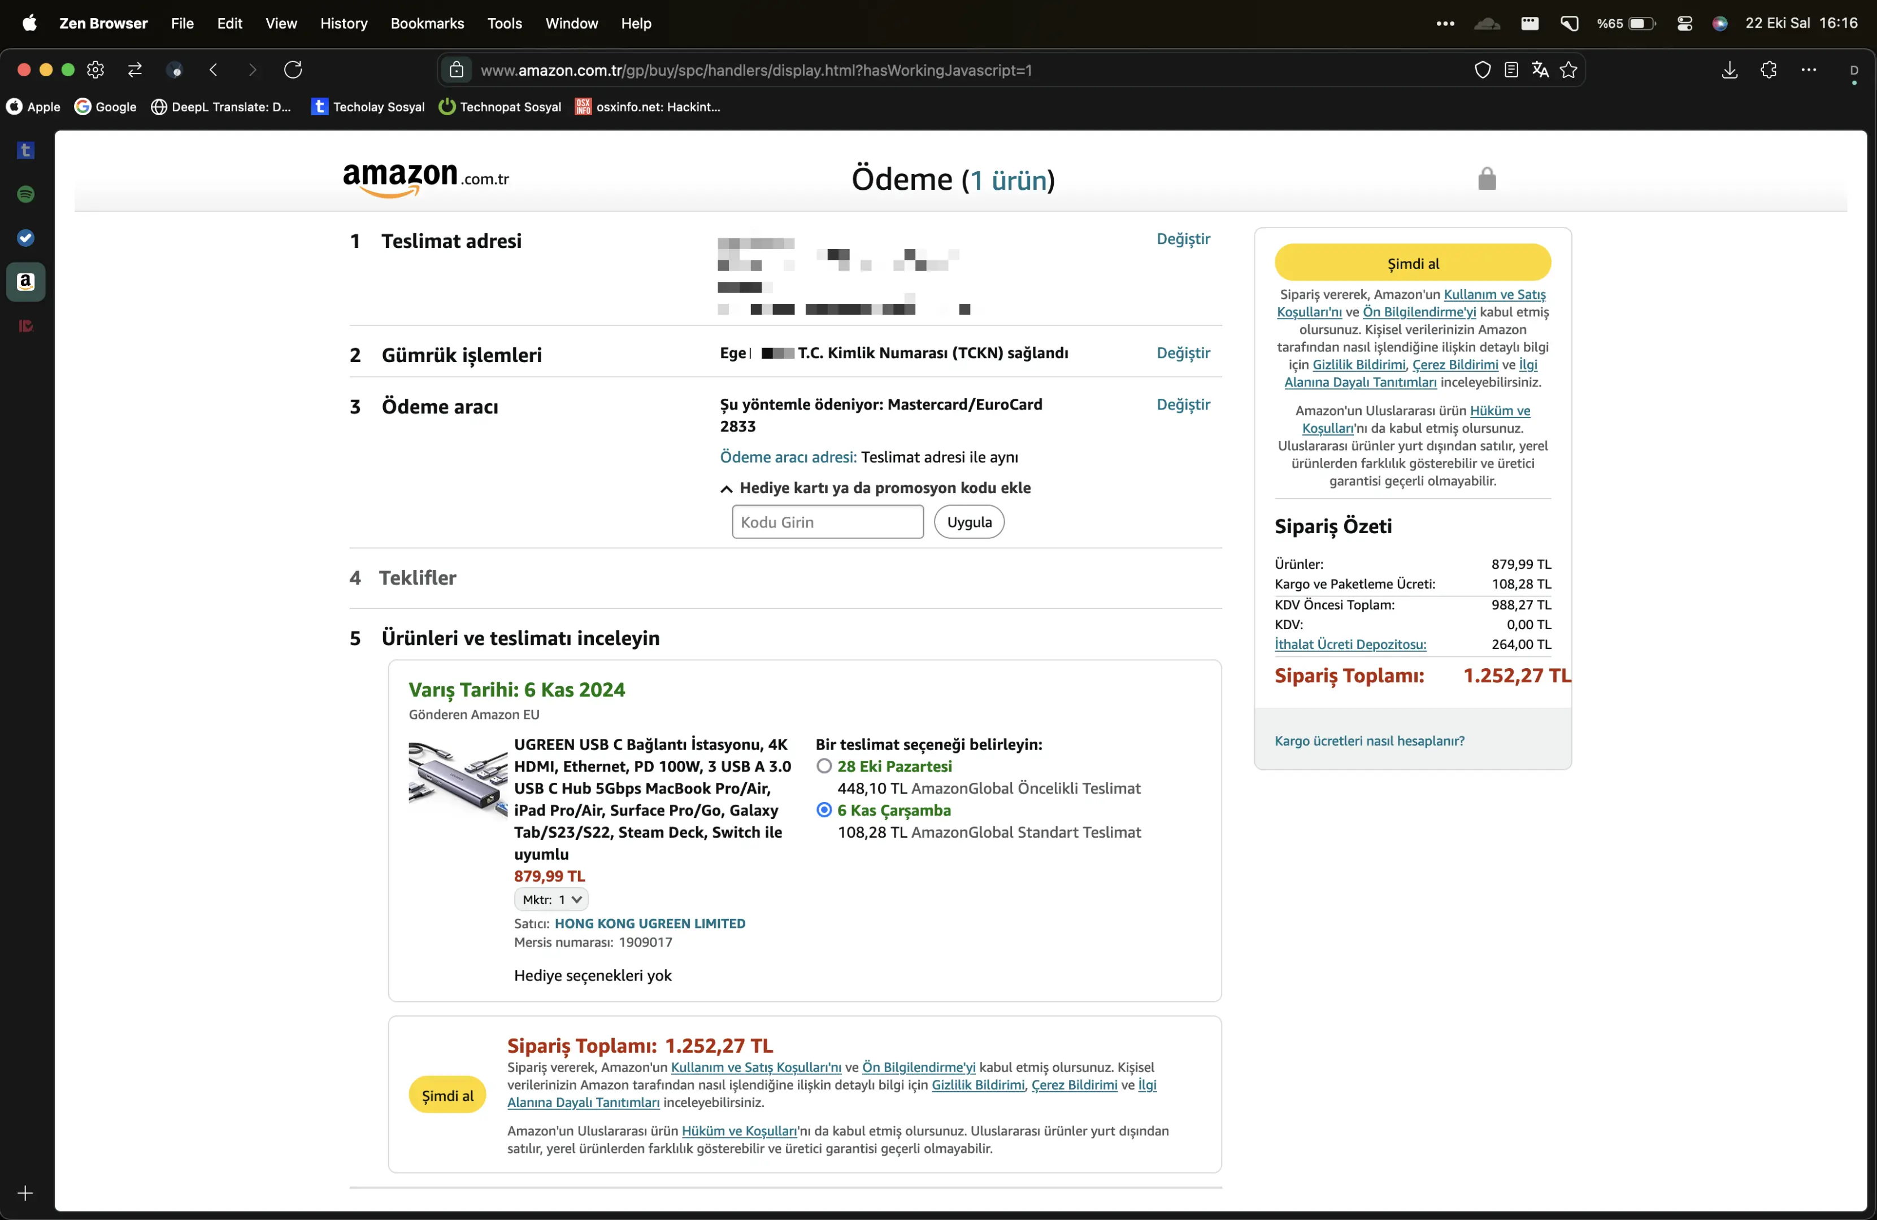Select the Amazon tab in sidebar
The image size is (1877, 1220).
pyautogui.click(x=26, y=282)
